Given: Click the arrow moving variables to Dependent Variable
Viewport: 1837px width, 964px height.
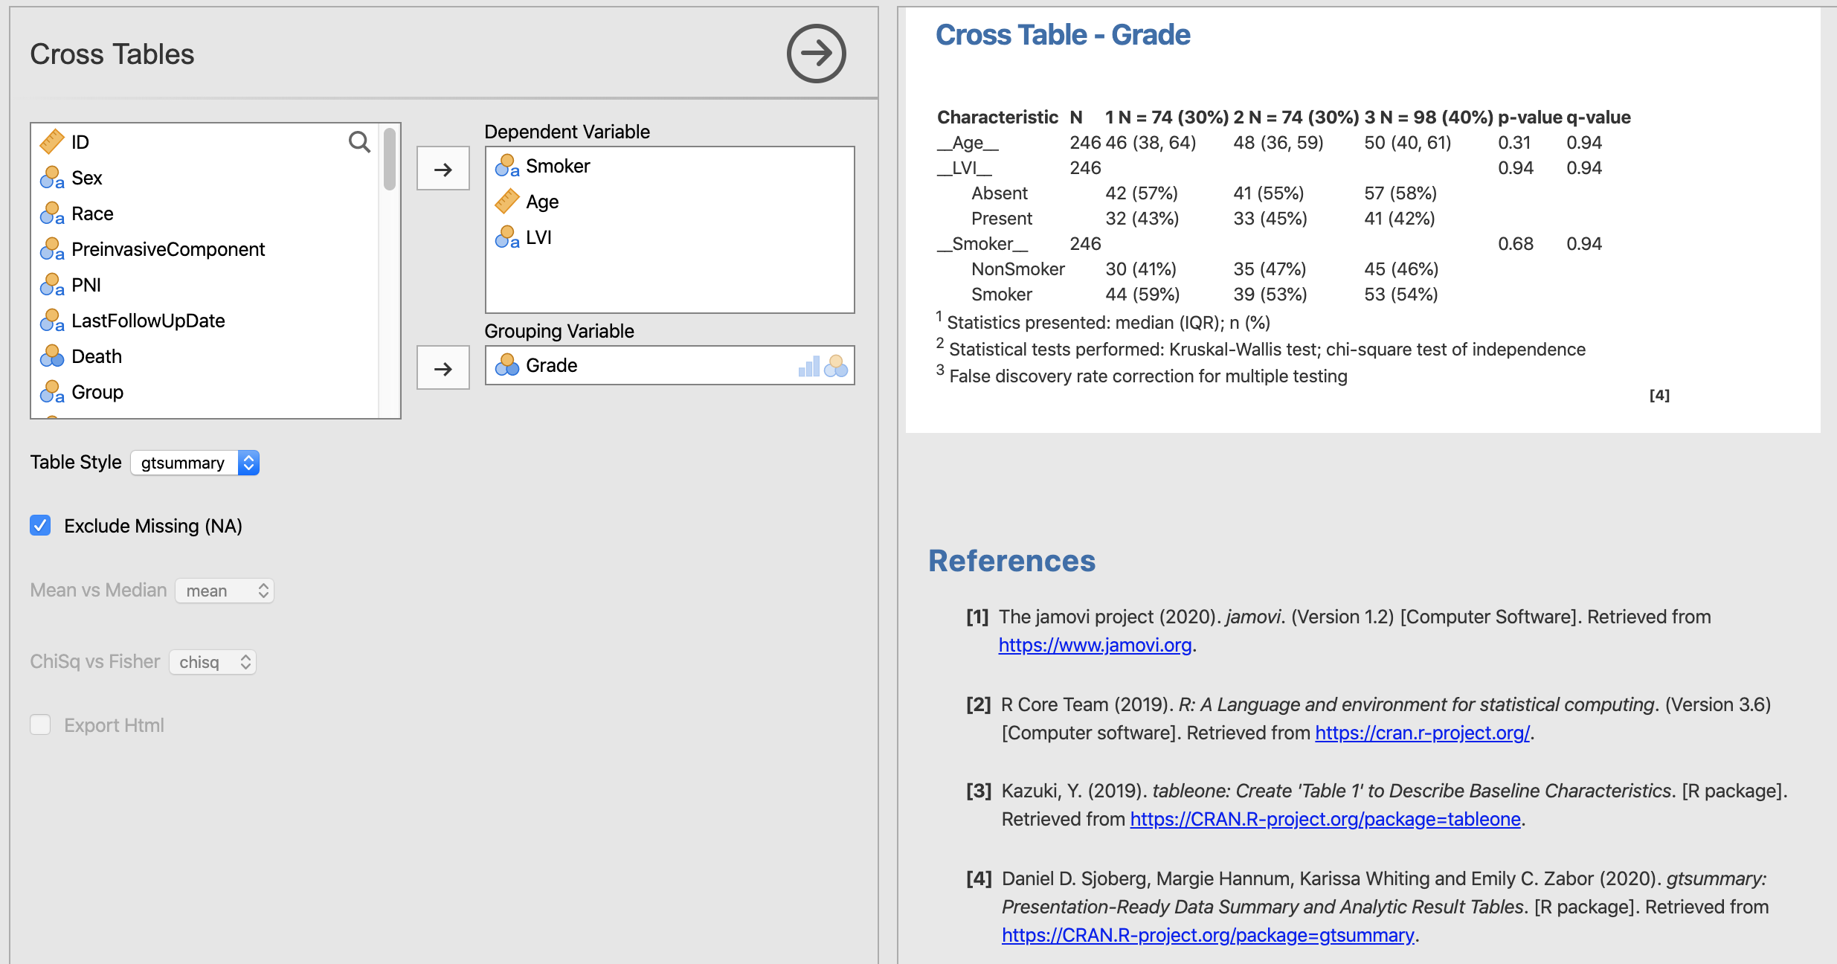Looking at the screenshot, I should [x=443, y=168].
